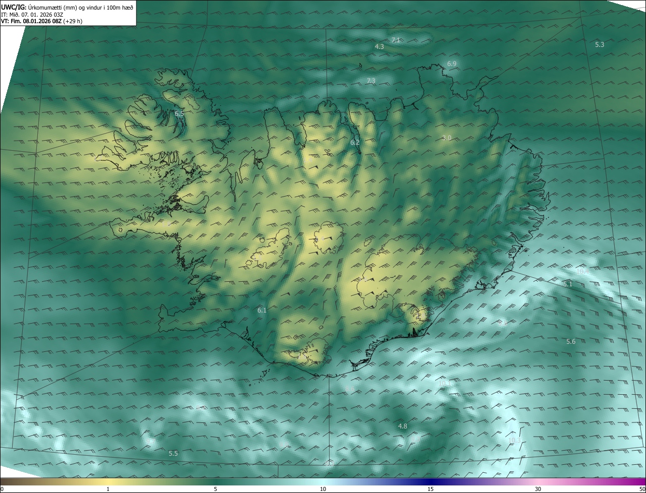Click the map value "5.3" in the top-right corner
This screenshot has width=646, height=493.
point(600,44)
